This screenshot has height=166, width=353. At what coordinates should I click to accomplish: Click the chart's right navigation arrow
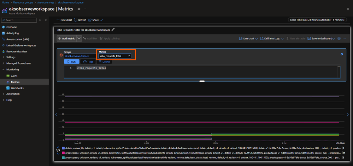348,115
